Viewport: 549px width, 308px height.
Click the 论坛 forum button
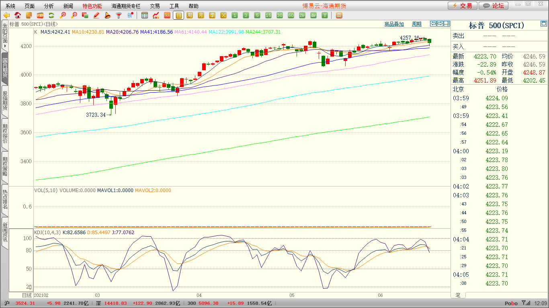[494, 6]
